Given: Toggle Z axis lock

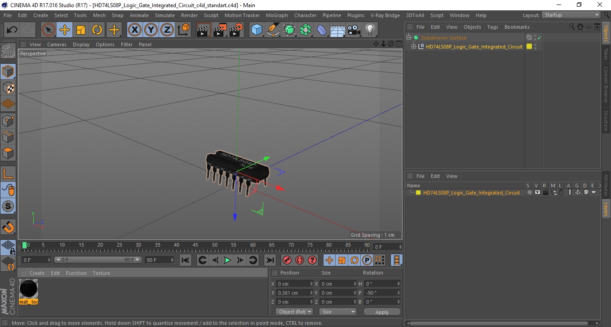Looking at the screenshot, I should coord(167,30).
